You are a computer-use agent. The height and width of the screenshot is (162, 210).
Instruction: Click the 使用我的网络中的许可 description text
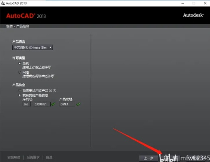coord(38,76)
